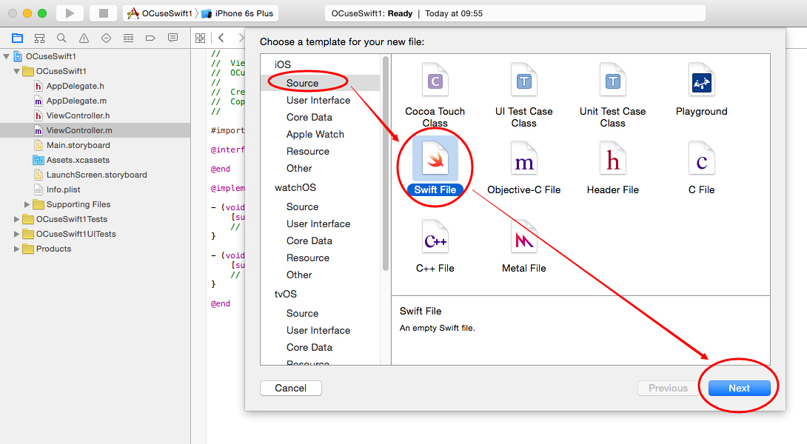Screen dimensions: 807x444
Task: Go back in editor history
Action: [x=221, y=38]
